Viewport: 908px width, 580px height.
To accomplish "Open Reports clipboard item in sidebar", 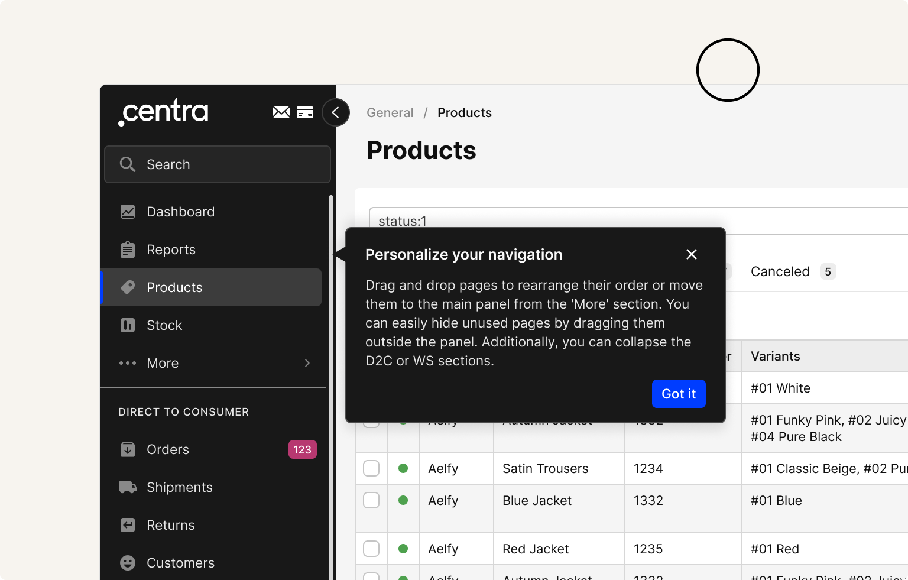I will (x=171, y=250).
